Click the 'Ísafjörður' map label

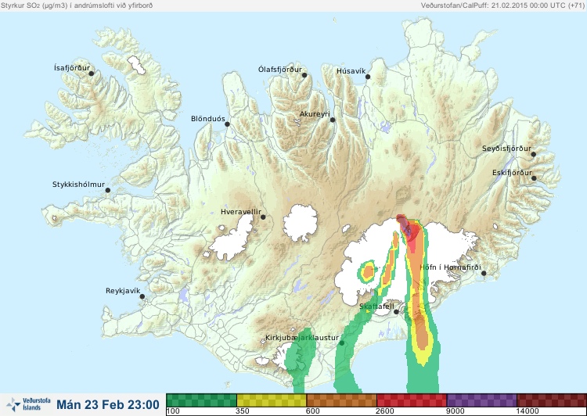click(x=72, y=68)
